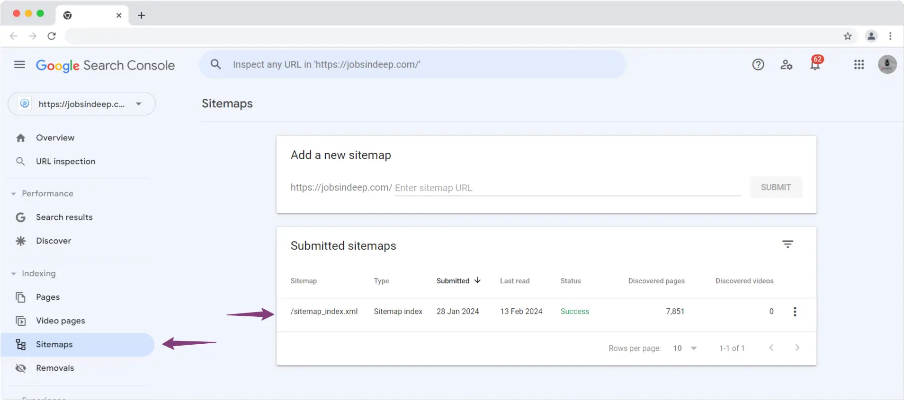Open the hamburger main menu
The image size is (904, 400).
click(19, 65)
